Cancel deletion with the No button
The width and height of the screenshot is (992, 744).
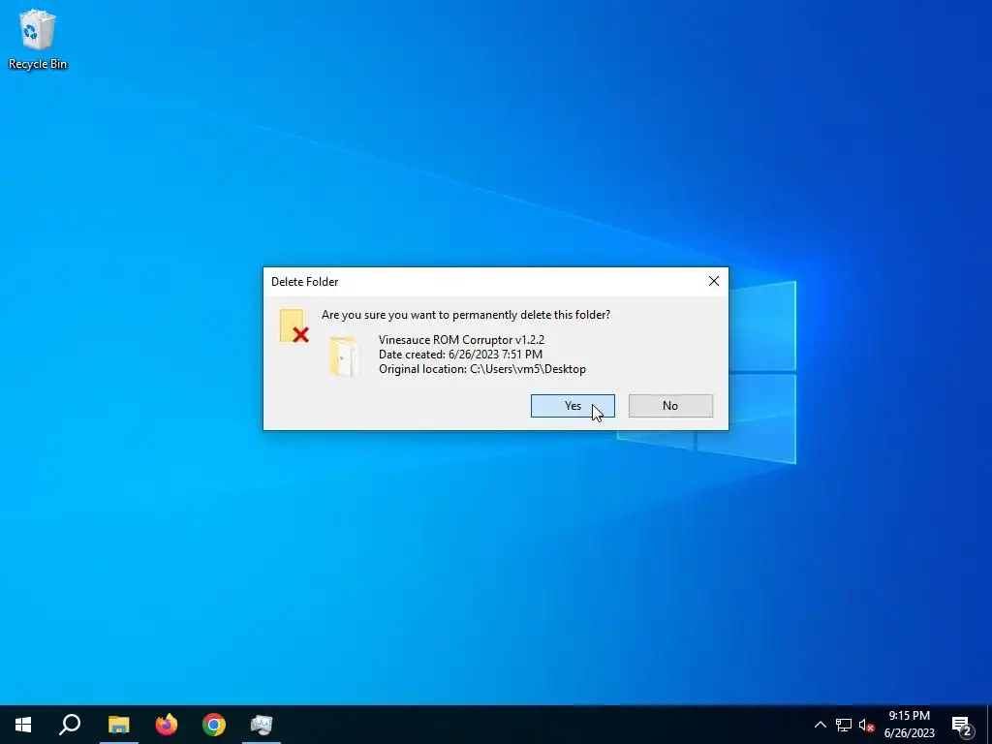tap(670, 406)
